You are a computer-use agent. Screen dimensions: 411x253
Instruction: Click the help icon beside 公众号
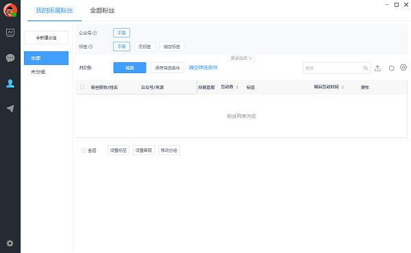pos(95,33)
